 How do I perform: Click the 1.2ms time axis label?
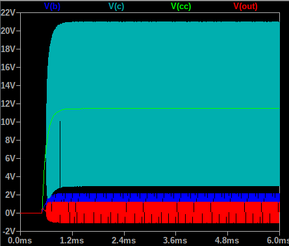tap(72, 241)
